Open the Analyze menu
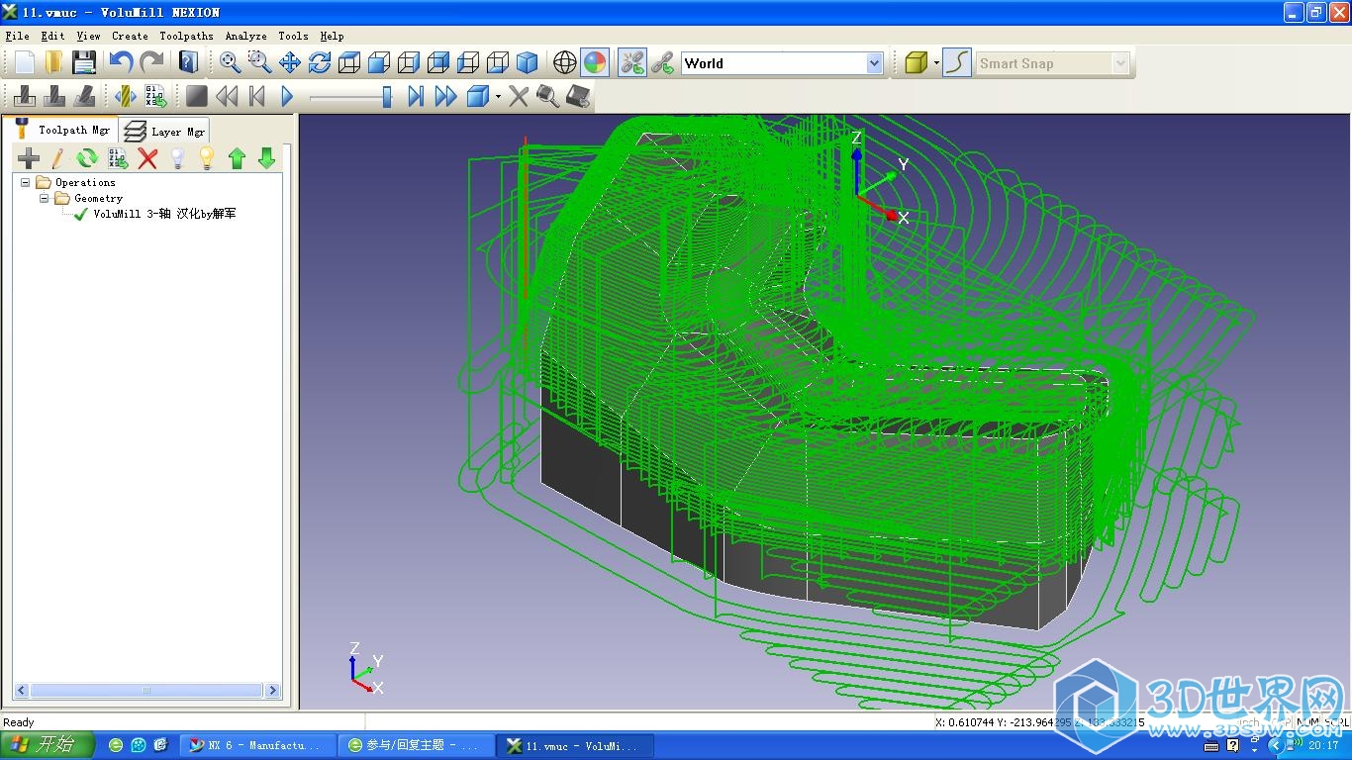 click(x=245, y=36)
